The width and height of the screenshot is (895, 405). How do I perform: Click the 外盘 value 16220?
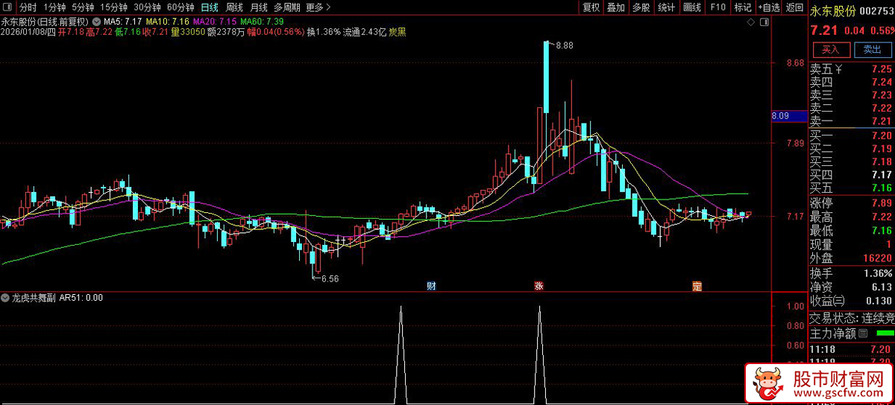876,258
